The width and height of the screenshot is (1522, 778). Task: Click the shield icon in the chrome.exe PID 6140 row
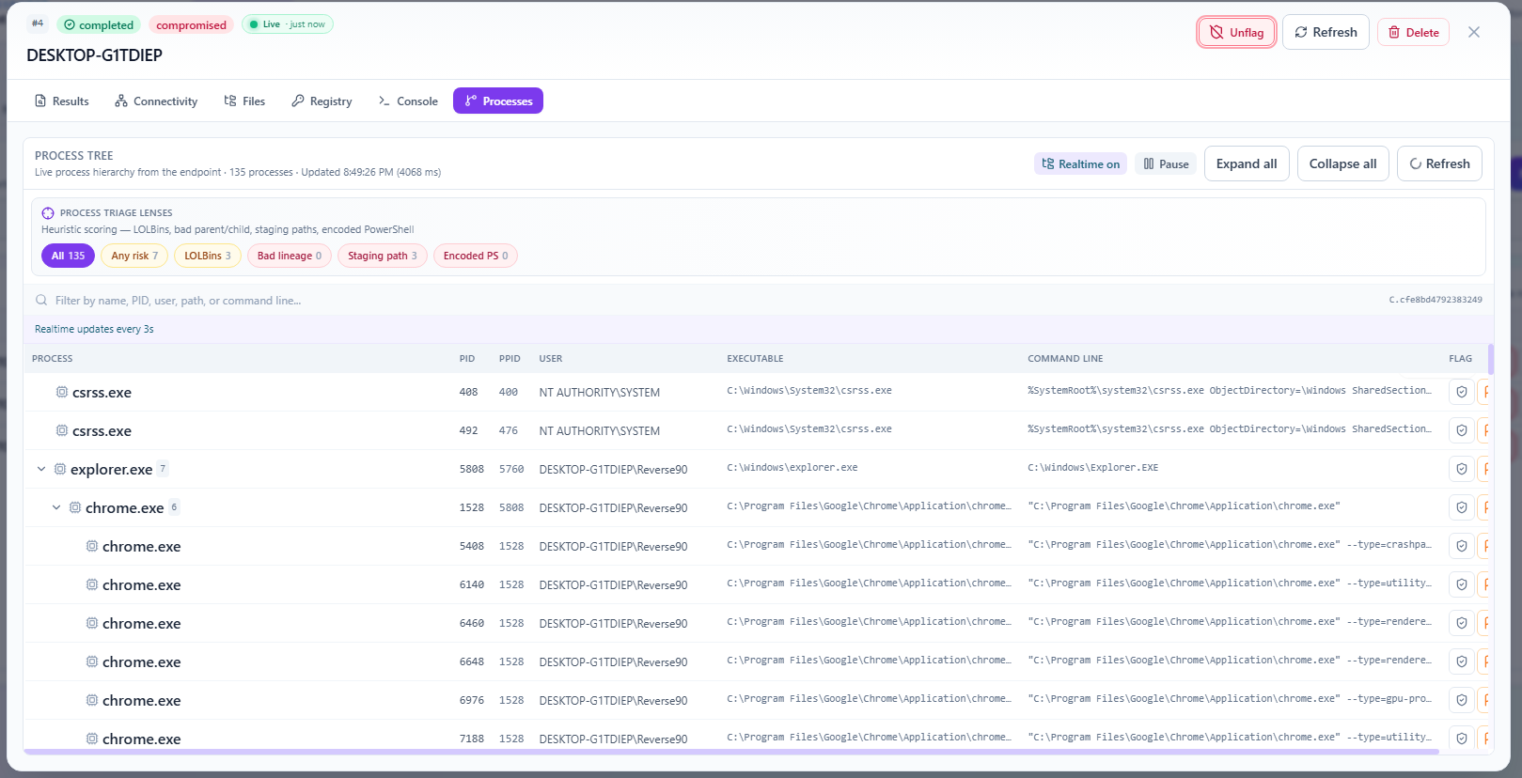pyautogui.click(x=1461, y=584)
